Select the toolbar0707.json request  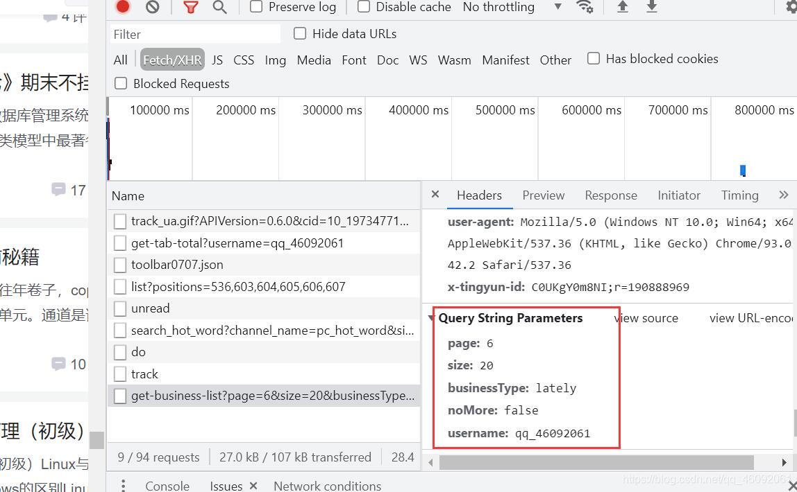point(264,265)
